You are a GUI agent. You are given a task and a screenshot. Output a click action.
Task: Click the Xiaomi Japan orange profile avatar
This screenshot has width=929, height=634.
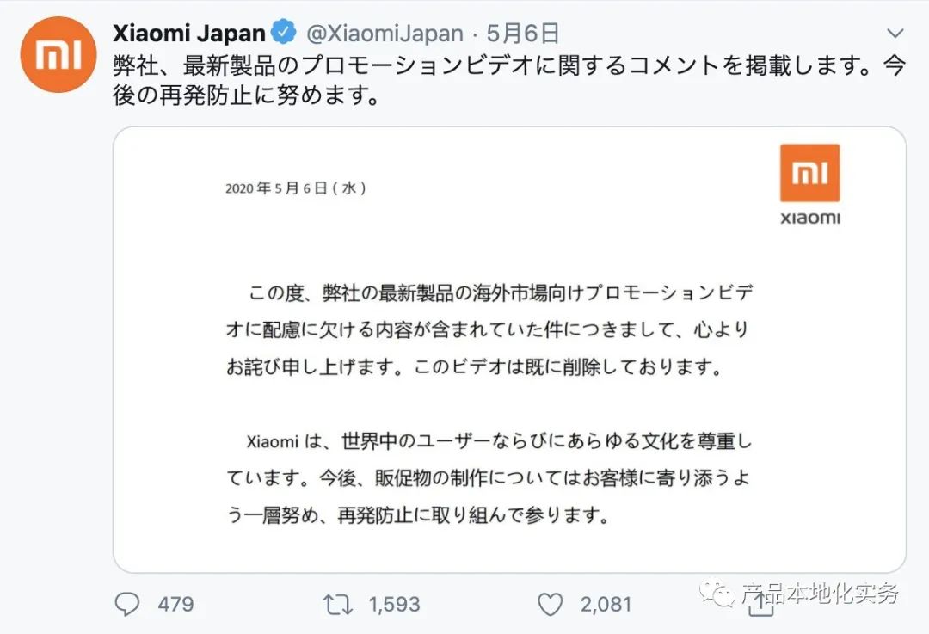(x=58, y=52)
